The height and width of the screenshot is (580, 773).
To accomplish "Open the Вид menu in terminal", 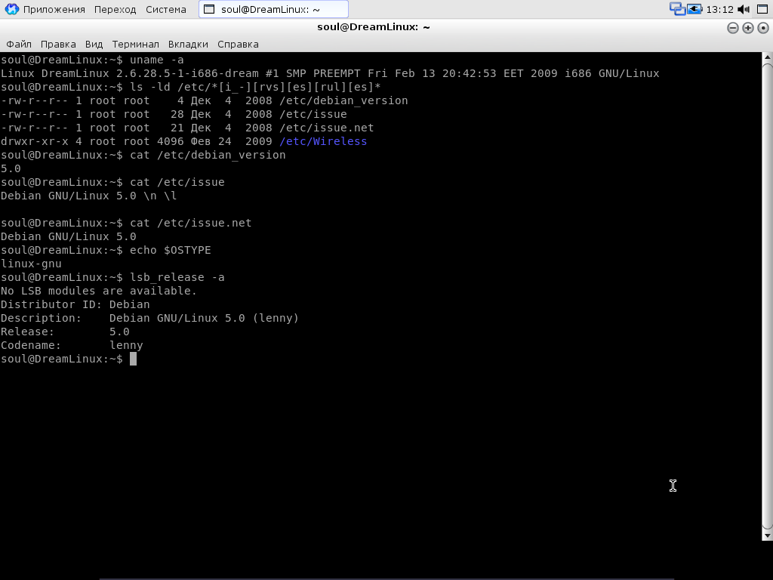I will coord(94,45).
